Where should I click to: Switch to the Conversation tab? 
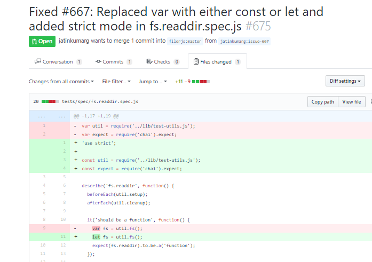click(58, 62)
